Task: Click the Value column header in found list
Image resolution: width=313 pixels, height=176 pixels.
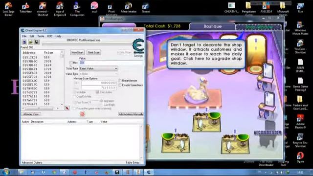Action: (48, 53)
